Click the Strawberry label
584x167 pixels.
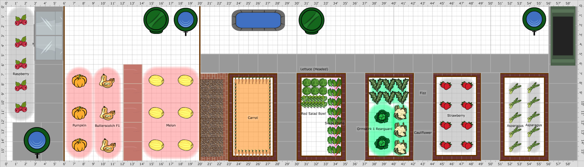click(456, 116)
